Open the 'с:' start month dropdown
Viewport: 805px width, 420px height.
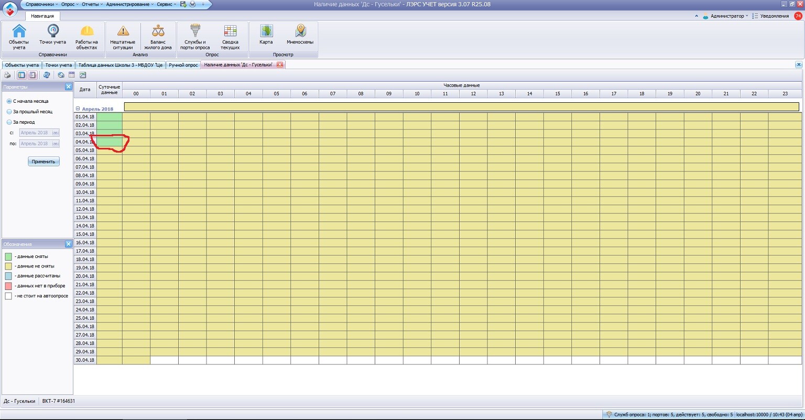[x=56, y=133]
